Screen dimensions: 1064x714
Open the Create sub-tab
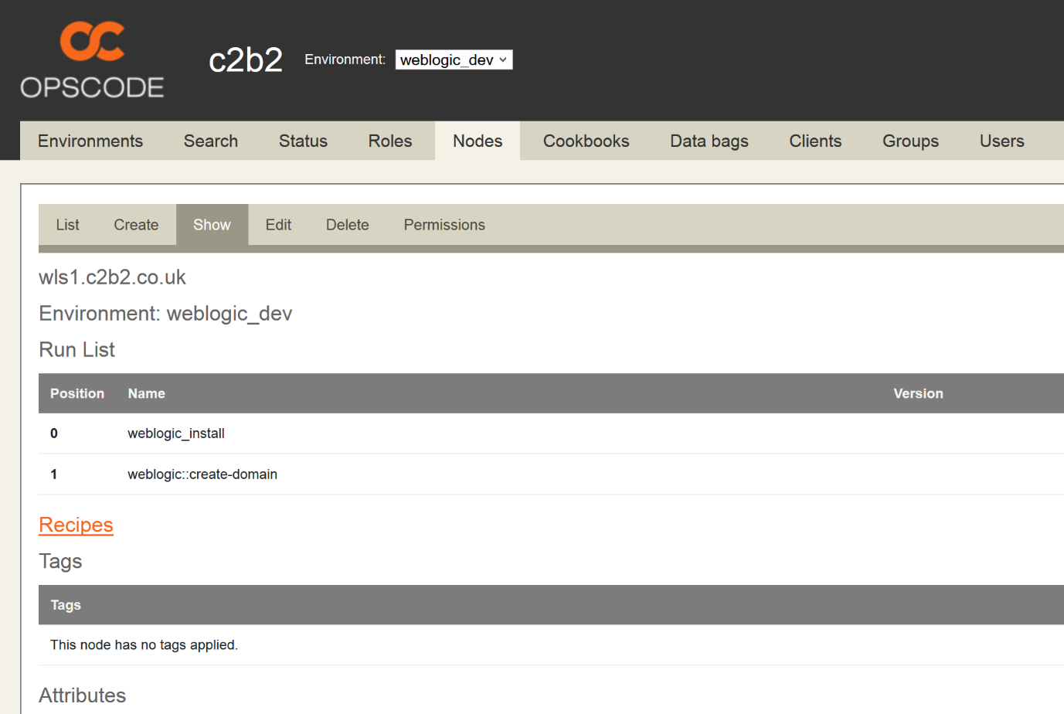[136, 225]
